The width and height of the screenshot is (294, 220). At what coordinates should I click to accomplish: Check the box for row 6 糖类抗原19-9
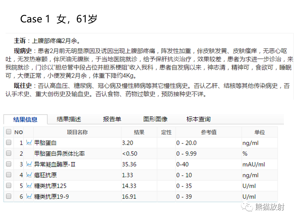point(9,196)
